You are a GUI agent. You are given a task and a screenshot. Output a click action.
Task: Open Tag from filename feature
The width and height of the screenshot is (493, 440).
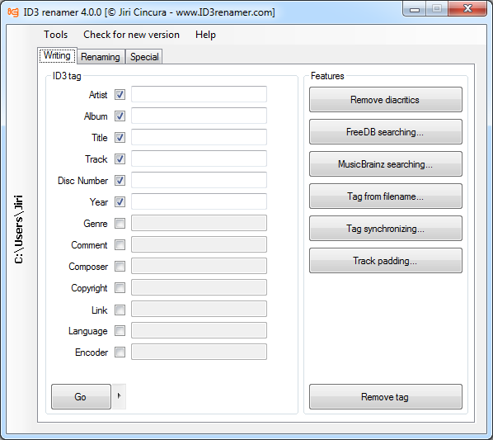(386, 196)
